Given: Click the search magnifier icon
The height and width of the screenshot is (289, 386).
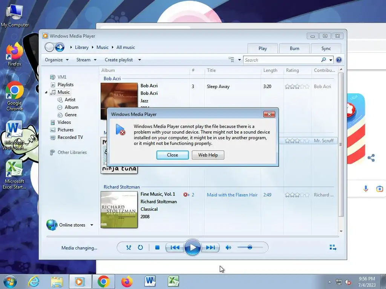Looking at the screenshot, I should (323, 60).
